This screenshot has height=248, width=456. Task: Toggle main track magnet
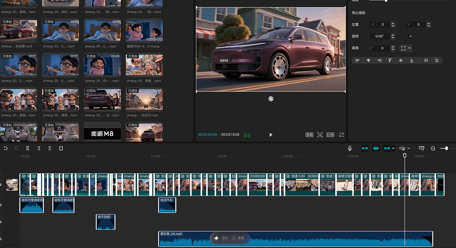coord(365,148)
